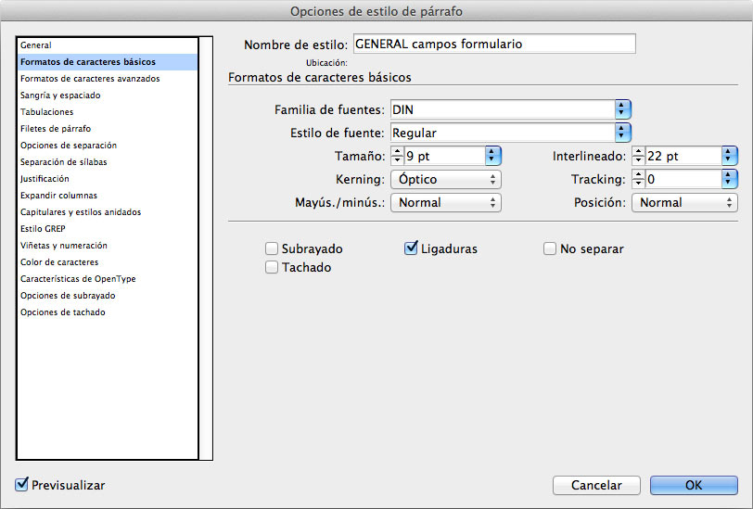Enable the No separar checkbox
The height and width of the screenshot is (509, 753).
pyautogui.click(x=550, y=248)
